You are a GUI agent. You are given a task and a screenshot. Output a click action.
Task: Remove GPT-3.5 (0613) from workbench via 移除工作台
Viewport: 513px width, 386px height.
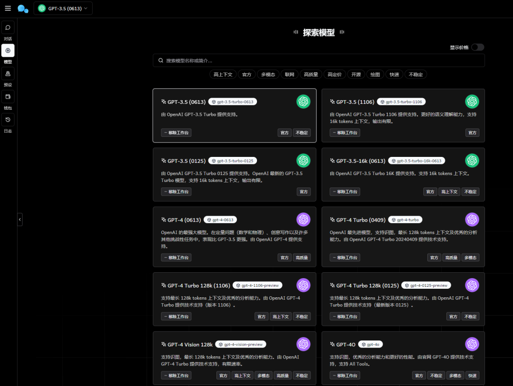176,133
